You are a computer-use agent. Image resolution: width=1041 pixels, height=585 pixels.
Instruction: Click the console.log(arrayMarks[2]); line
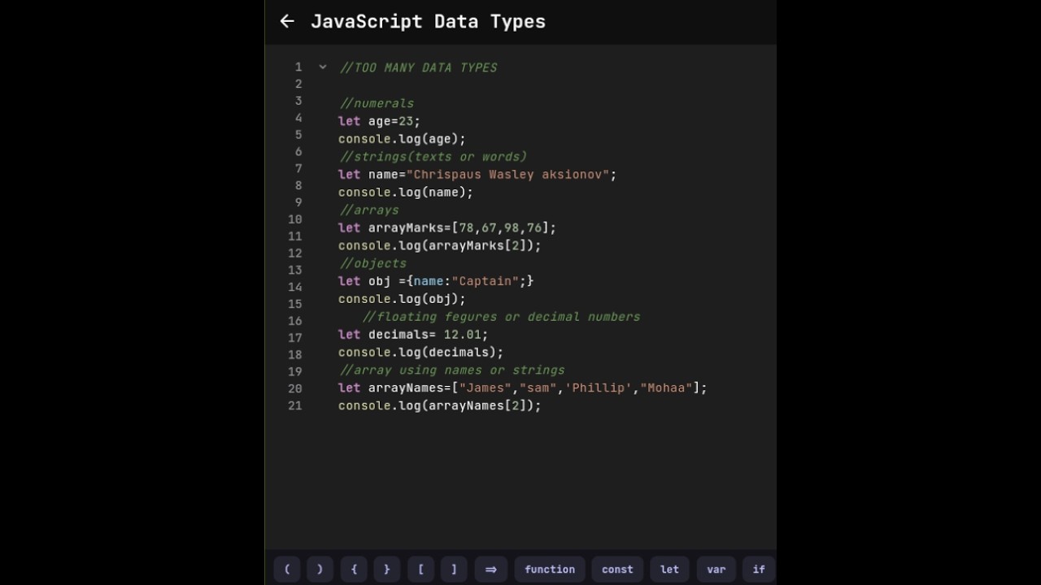click(439, 245)
